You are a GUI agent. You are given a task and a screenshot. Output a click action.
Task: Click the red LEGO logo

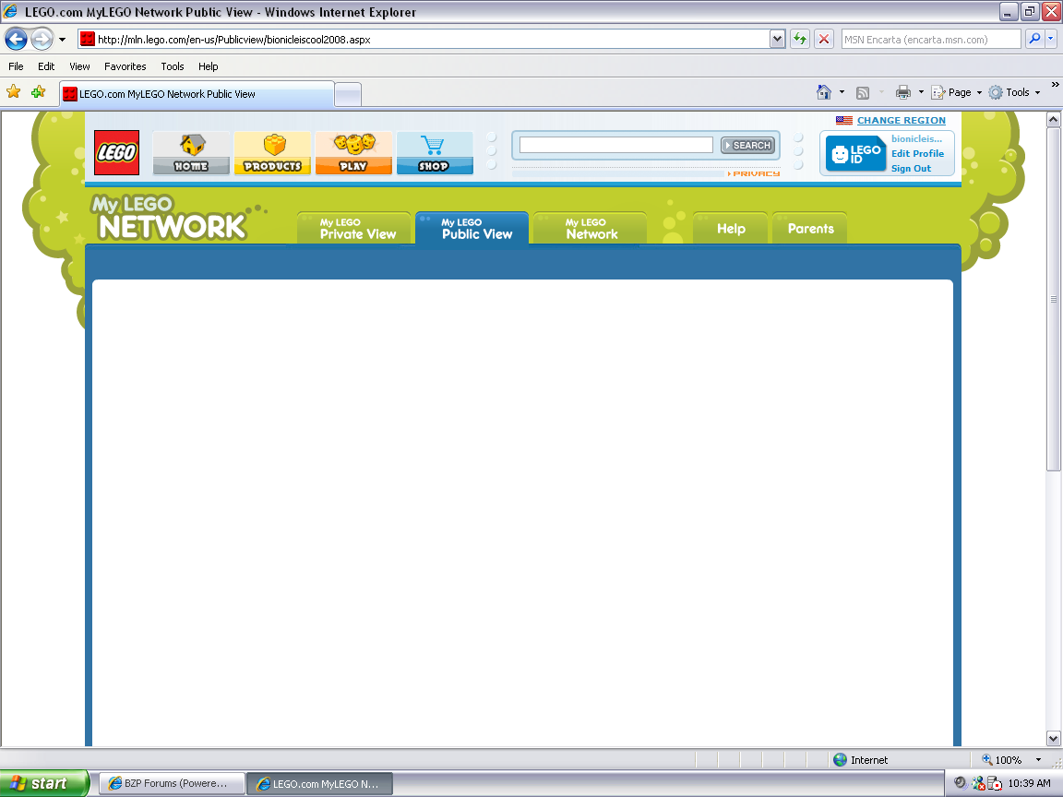(x=116, y=152)
